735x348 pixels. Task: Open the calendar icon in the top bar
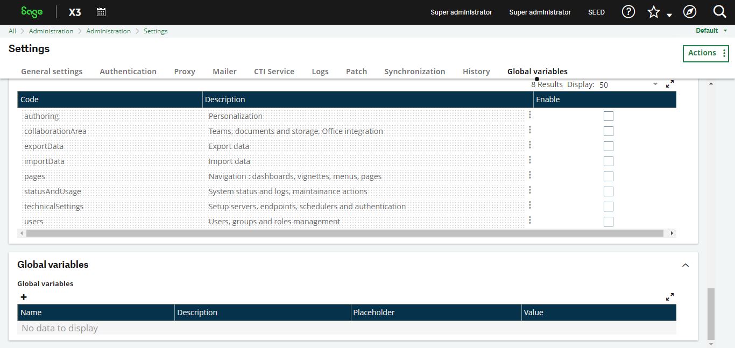[x=101, y=11]
